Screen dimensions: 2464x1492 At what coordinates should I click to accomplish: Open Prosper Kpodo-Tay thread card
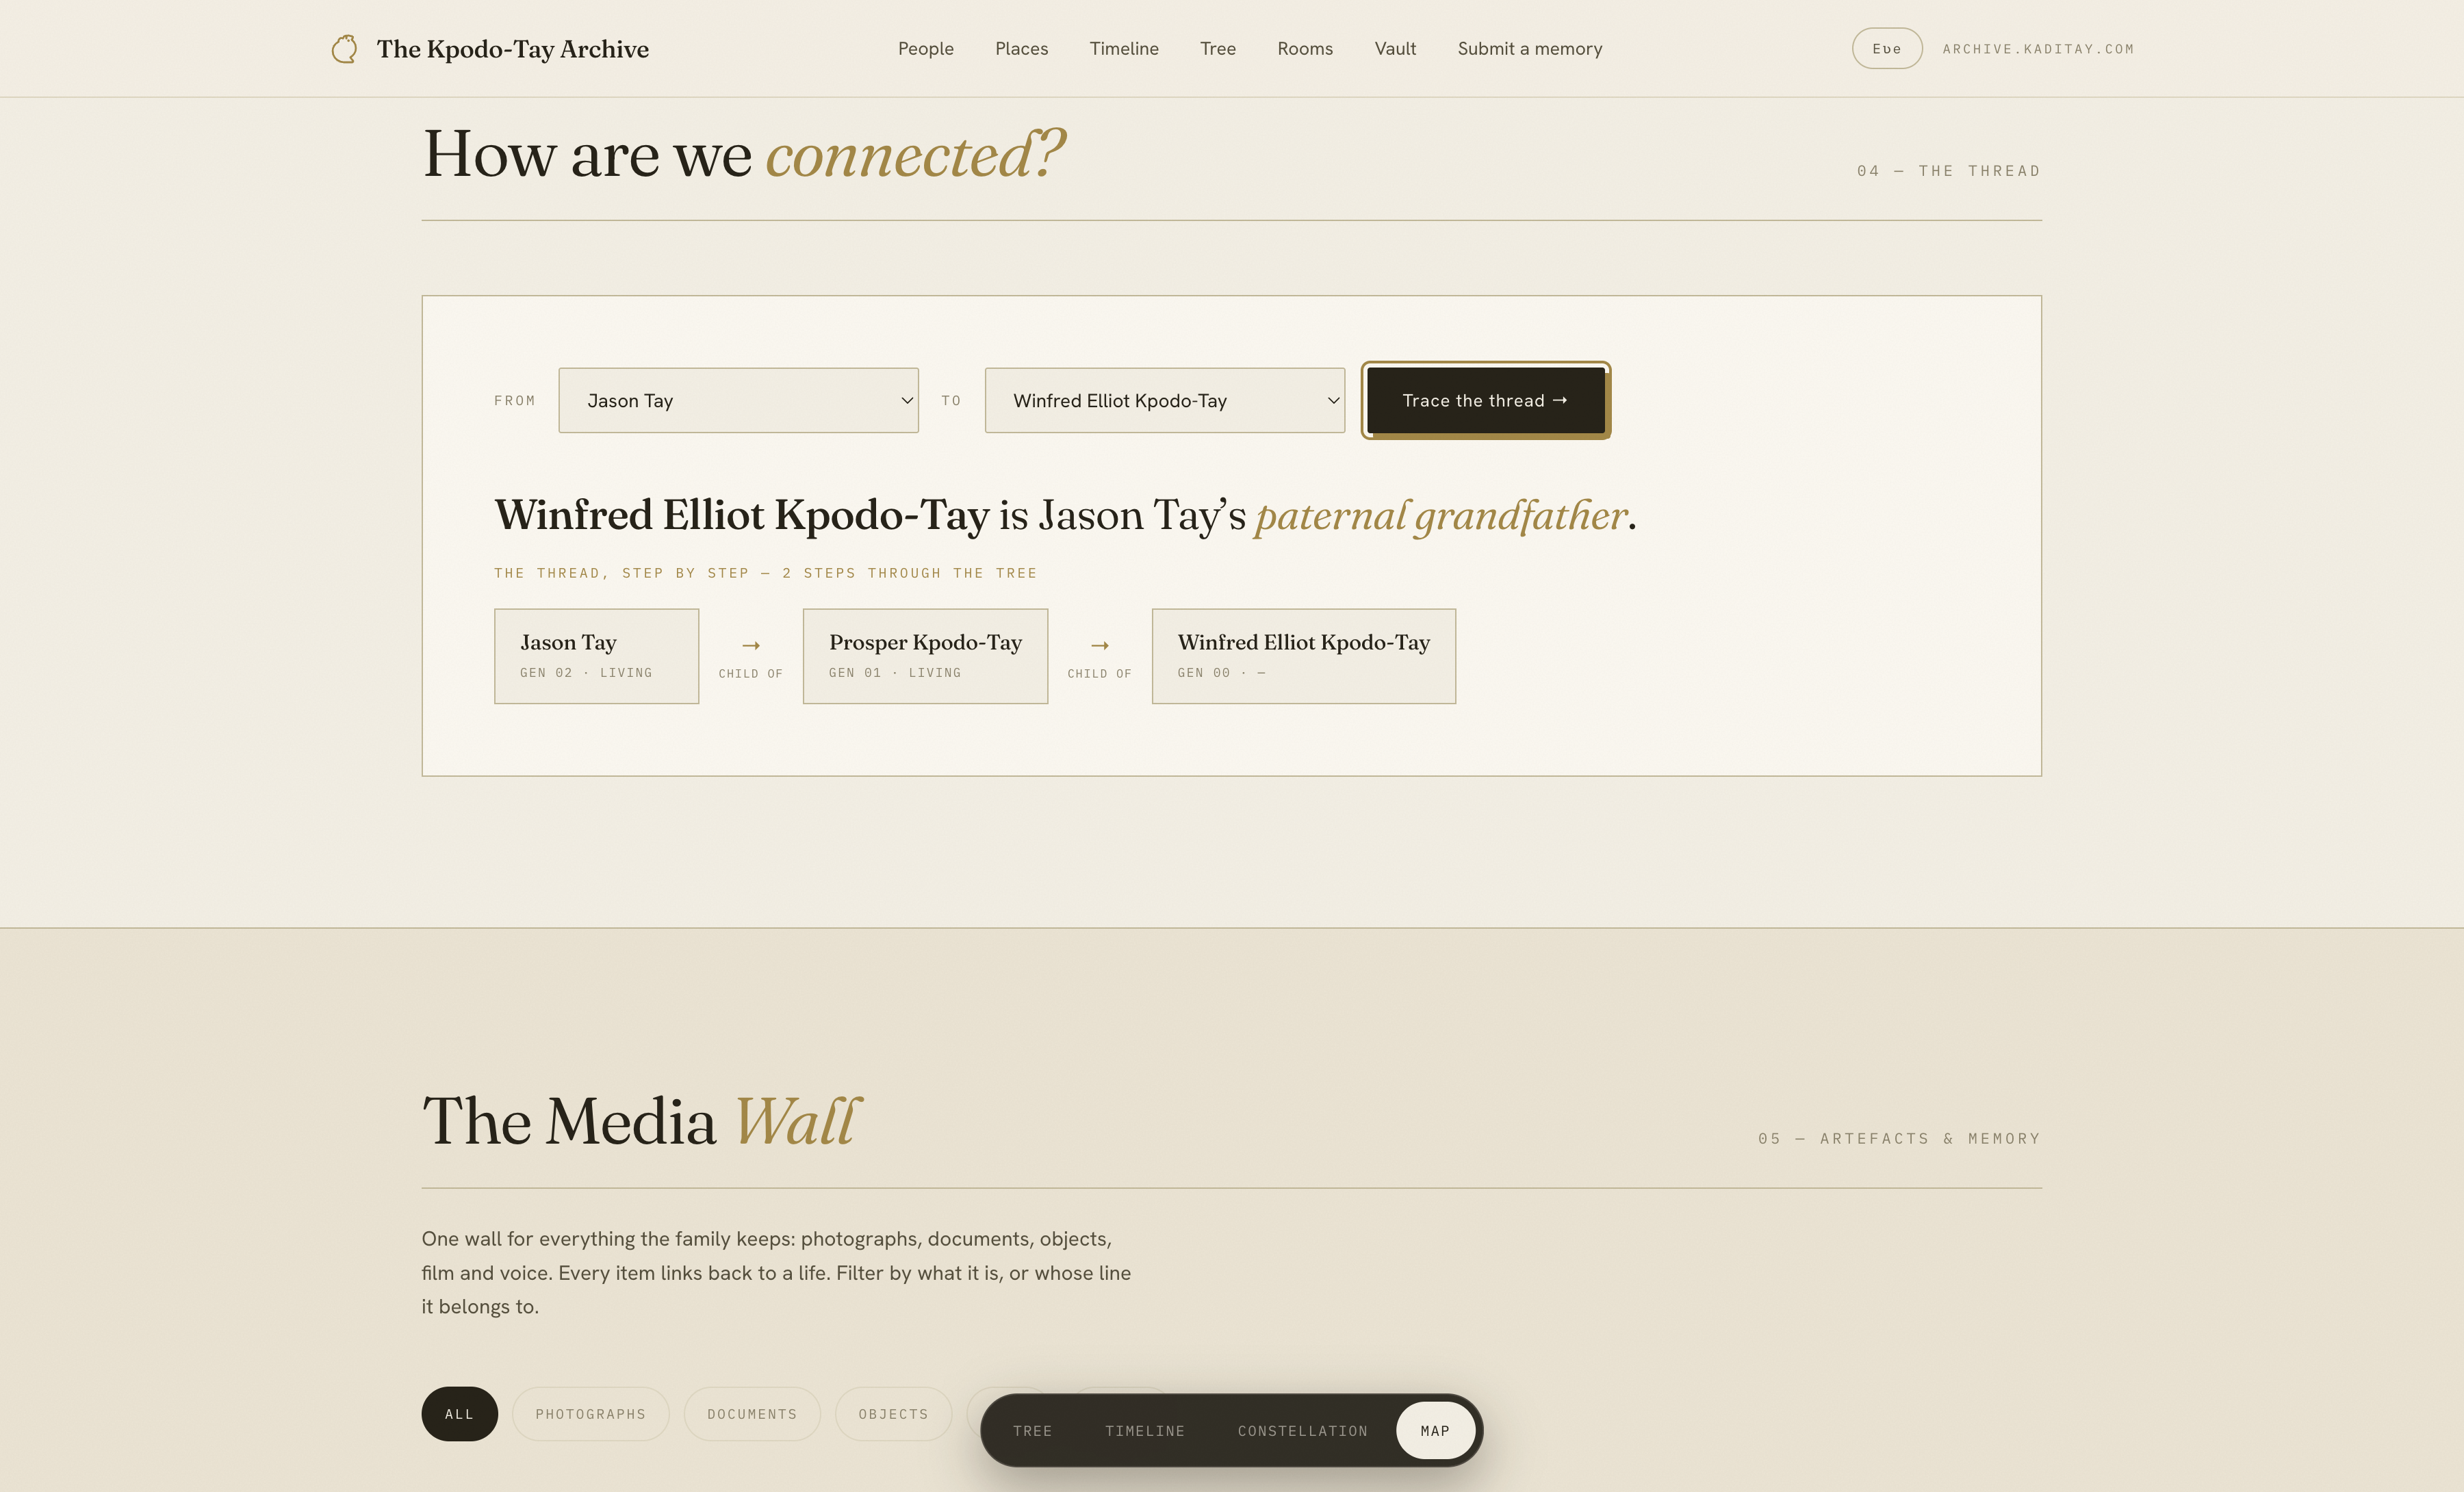(x=925, y=656)
